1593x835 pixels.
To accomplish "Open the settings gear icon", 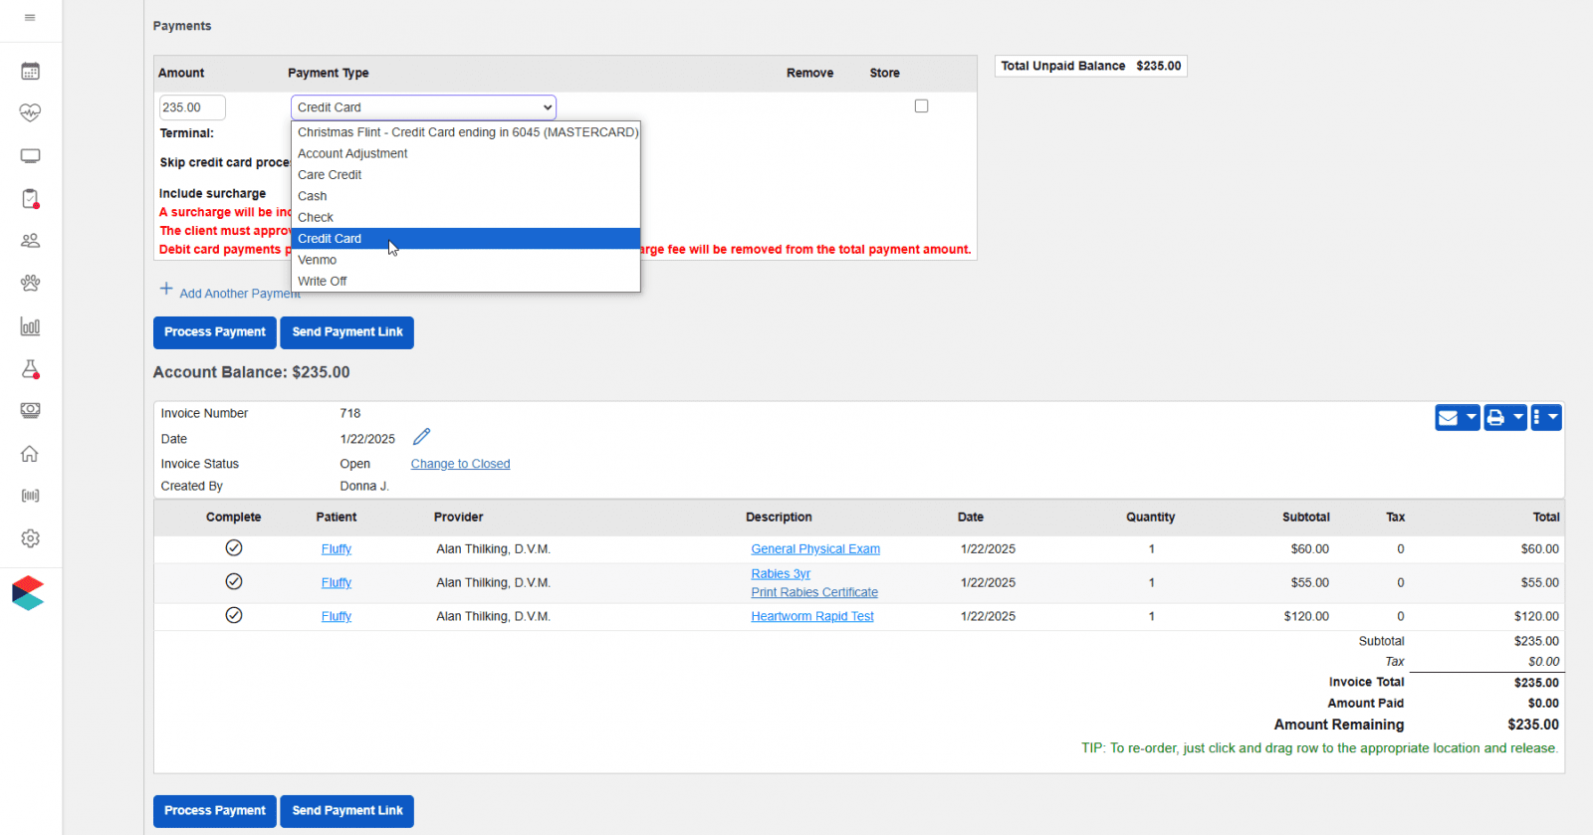I will (x=30, y=538).
